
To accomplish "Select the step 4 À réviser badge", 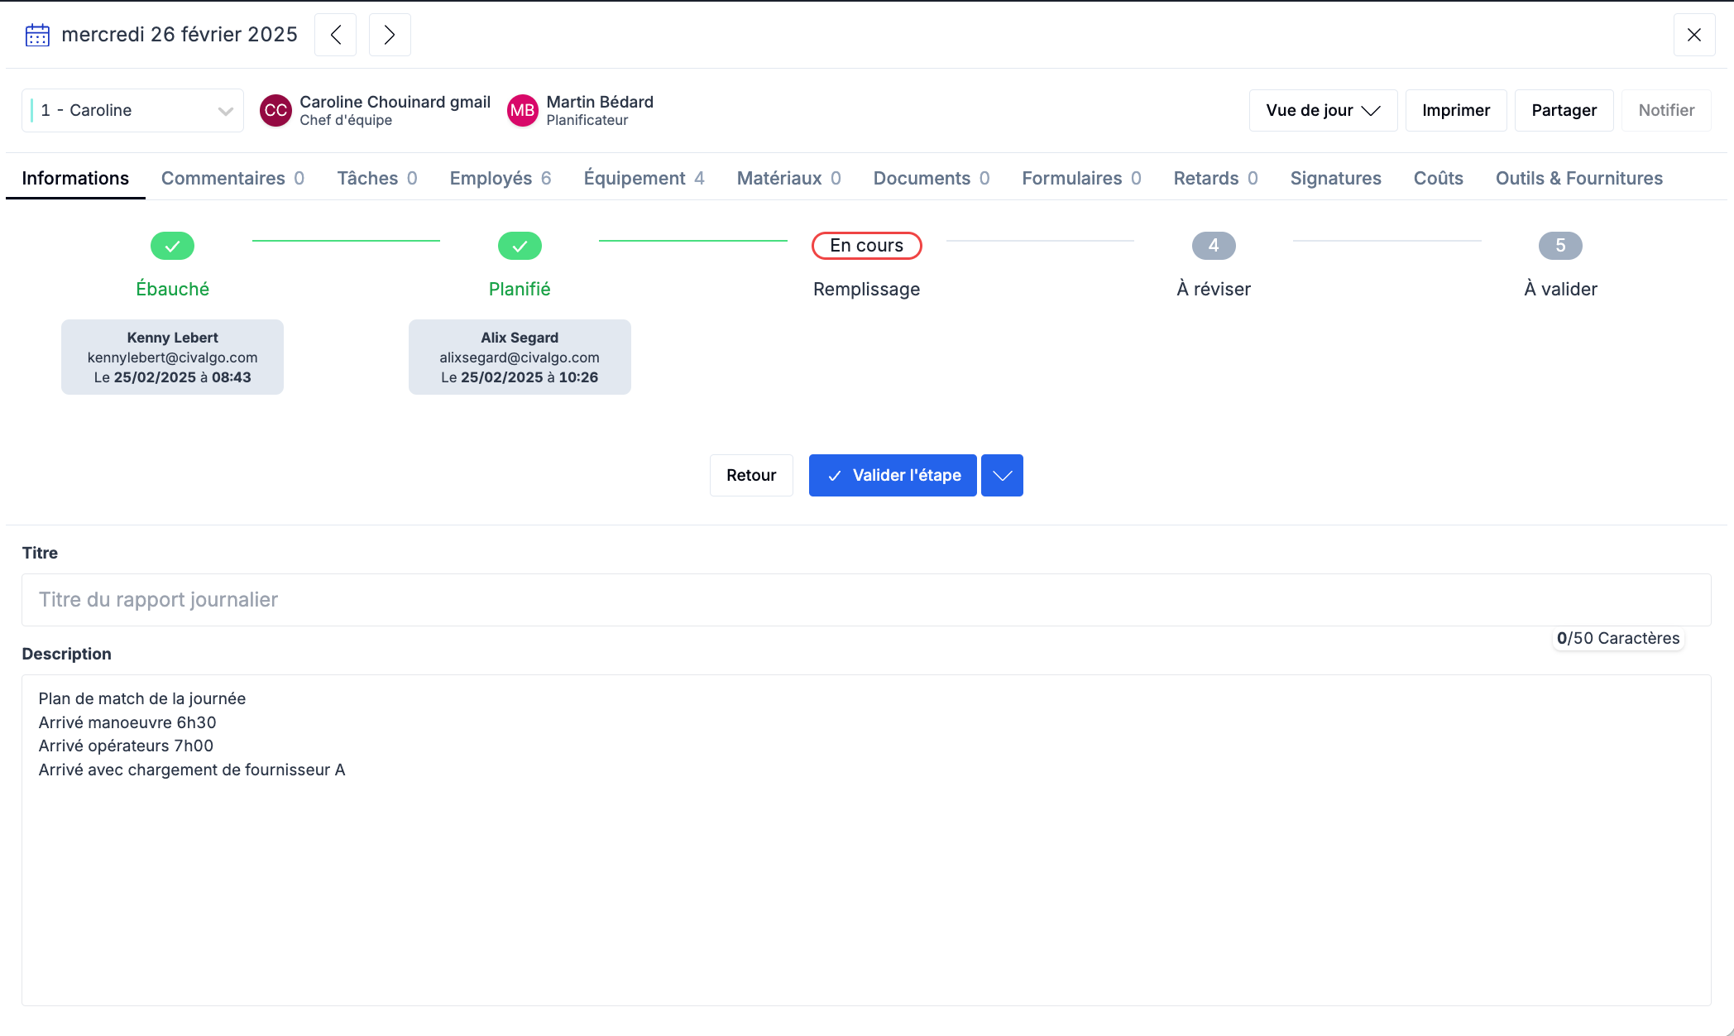I will [1213, 246].
